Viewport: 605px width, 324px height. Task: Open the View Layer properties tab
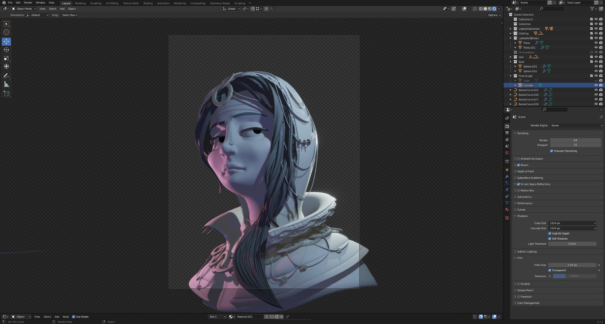[507, 140]
